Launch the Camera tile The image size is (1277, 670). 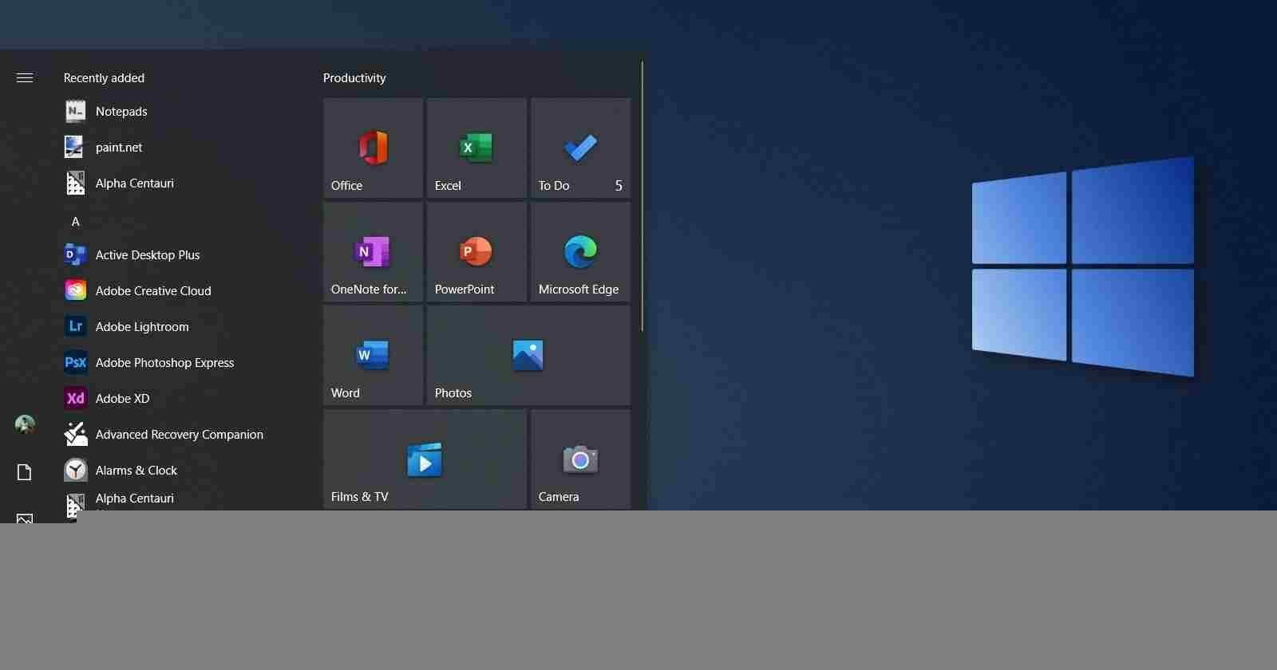(x=580, y=459)
